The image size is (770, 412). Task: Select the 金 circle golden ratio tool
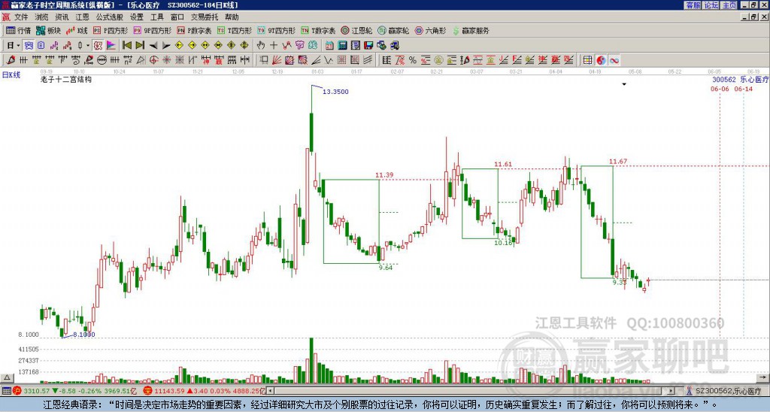438,60
